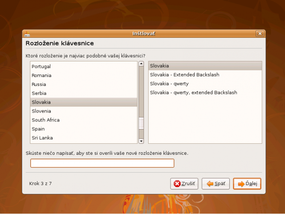Select South Africa layout

point(84,120)
